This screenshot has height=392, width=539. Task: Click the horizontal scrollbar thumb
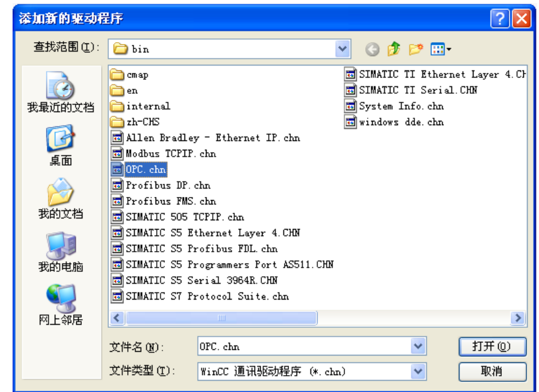[x=222, y=318]
